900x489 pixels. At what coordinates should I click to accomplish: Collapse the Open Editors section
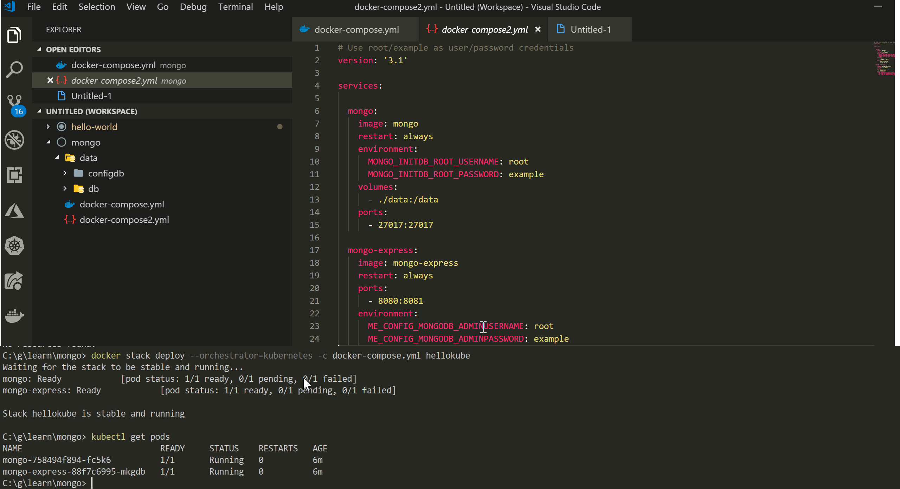39,49
